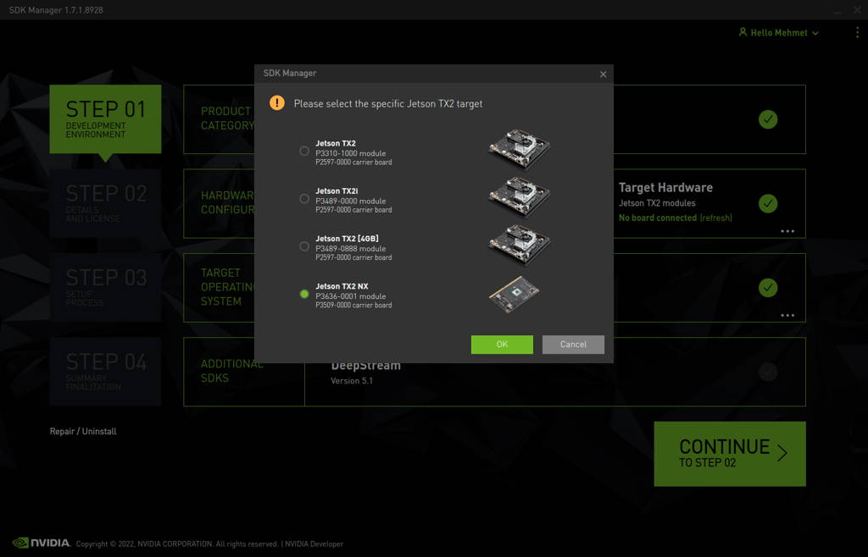Click the Jetson TX2i label text
This screenshot has width=868, height=557.
coord(337,190)
